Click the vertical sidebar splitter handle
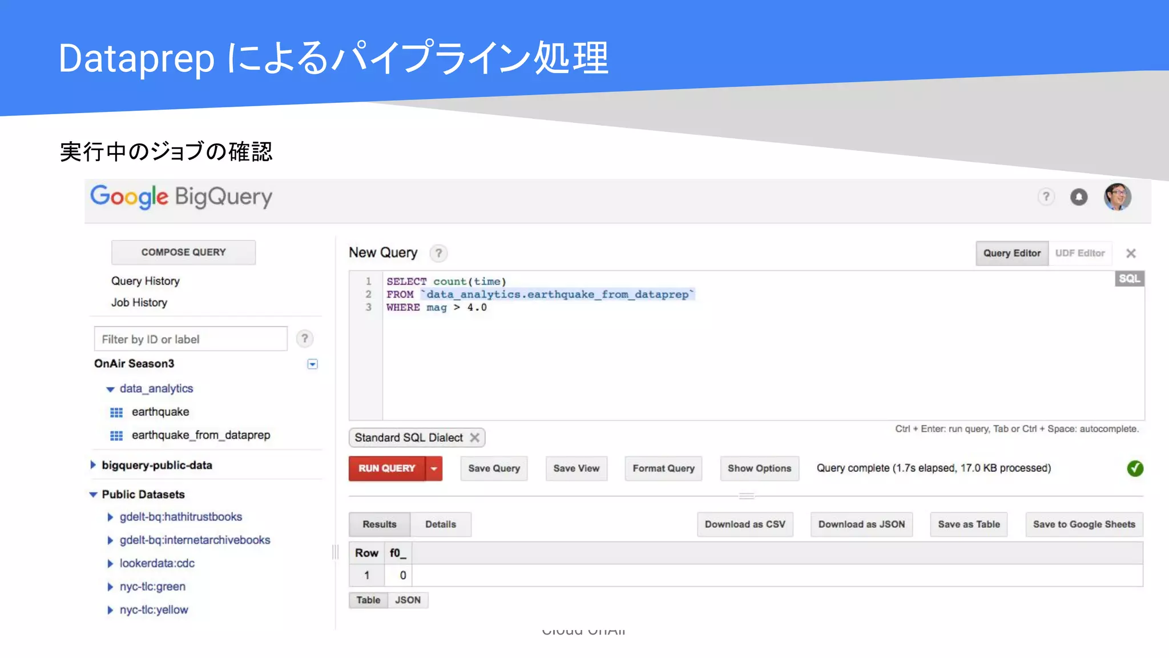The height and width of the screenshot is (658, 1169). (x=335, y=552)
